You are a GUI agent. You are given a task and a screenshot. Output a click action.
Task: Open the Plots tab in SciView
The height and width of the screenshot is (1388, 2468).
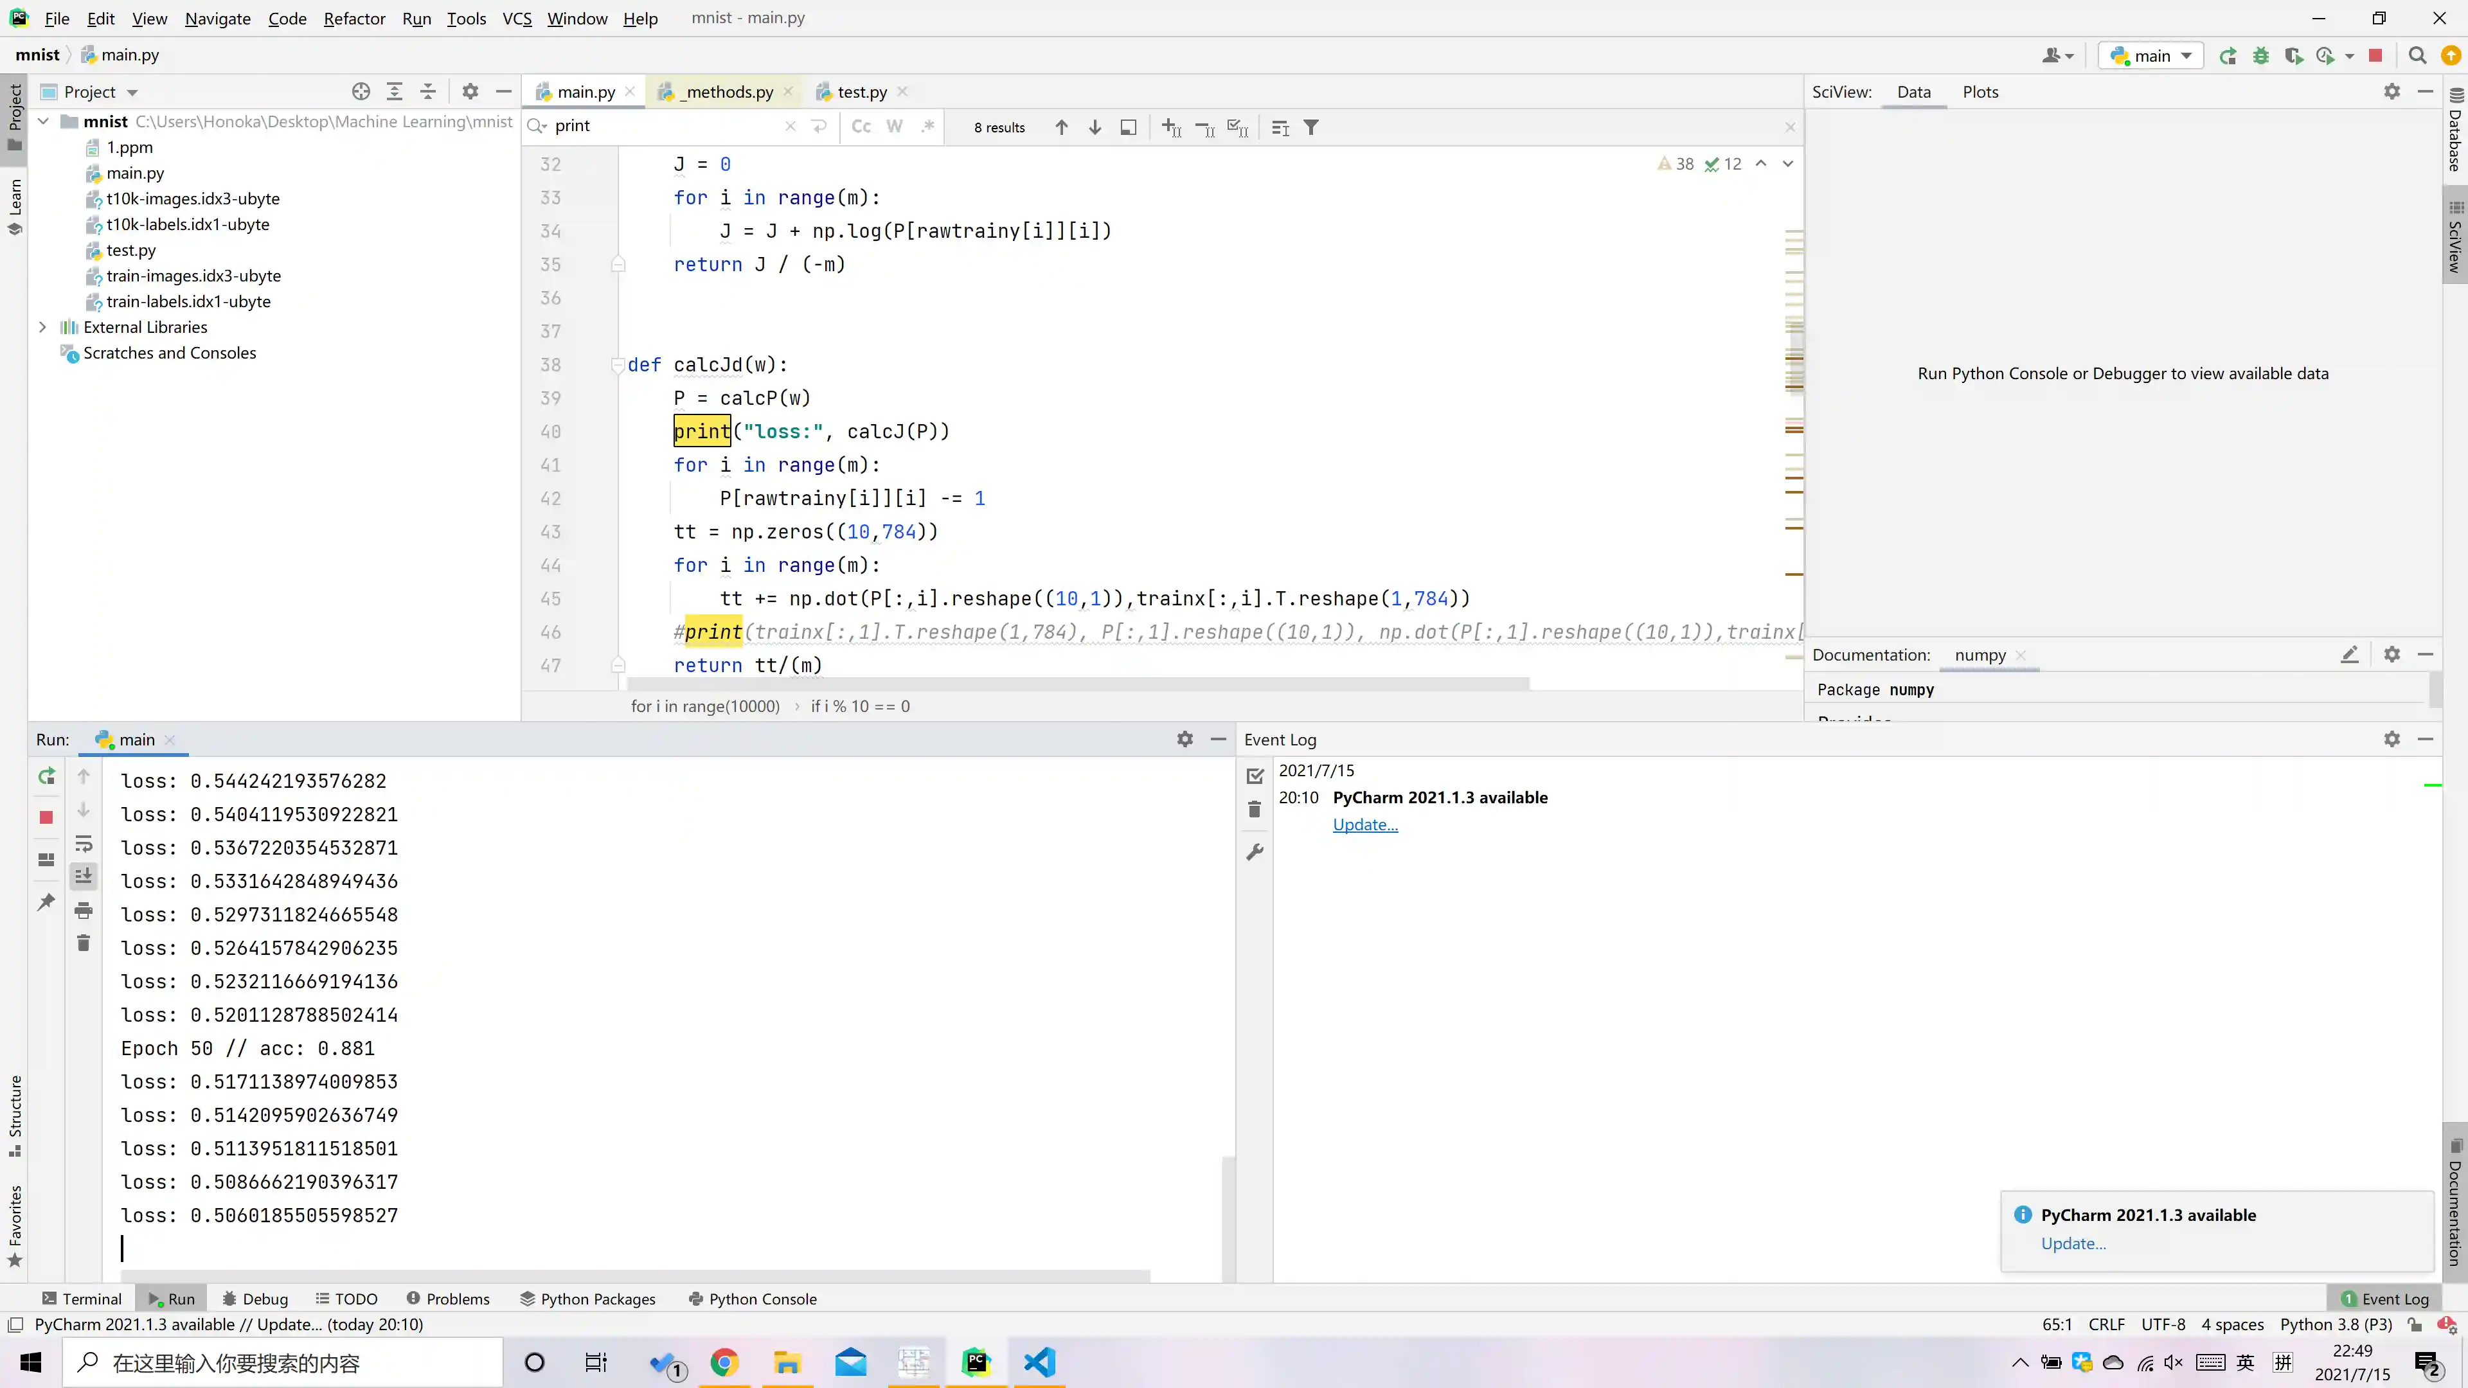[x=1980, y=92]
